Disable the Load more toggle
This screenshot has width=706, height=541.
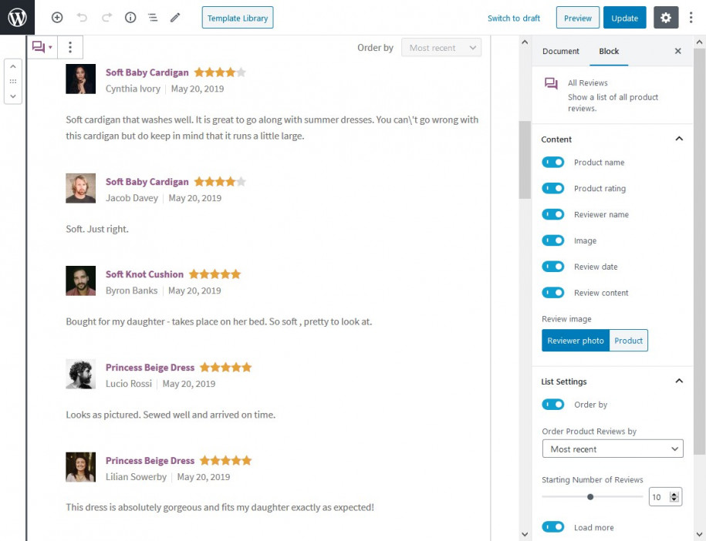[x=553, y=527]
